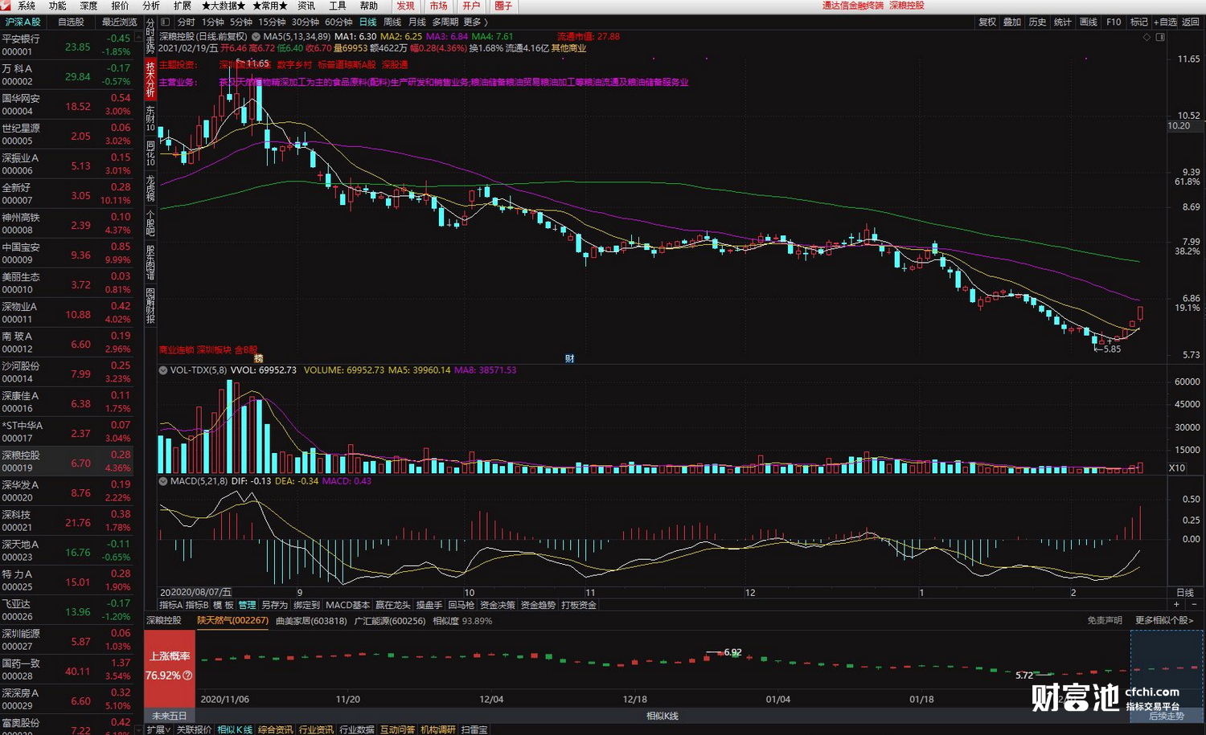Click the 返回 button

point(1191,22)
